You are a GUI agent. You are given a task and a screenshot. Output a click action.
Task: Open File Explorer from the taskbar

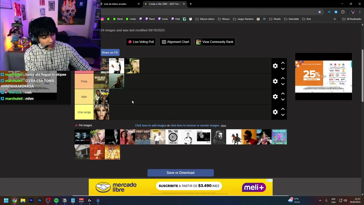[23, 200]
